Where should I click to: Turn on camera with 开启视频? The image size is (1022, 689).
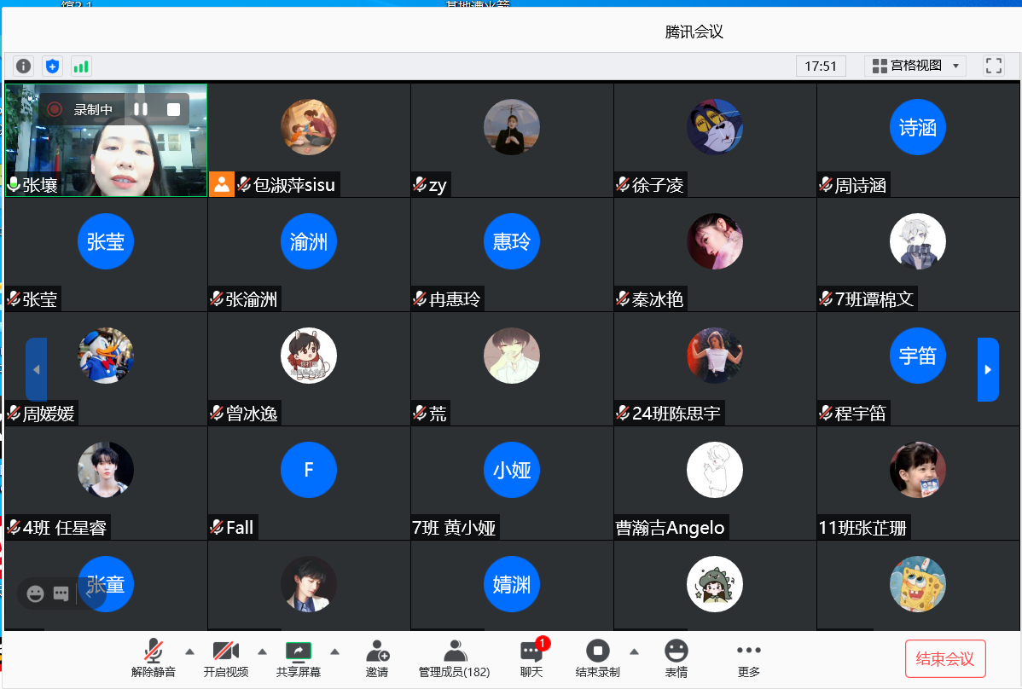click(225, 659)
